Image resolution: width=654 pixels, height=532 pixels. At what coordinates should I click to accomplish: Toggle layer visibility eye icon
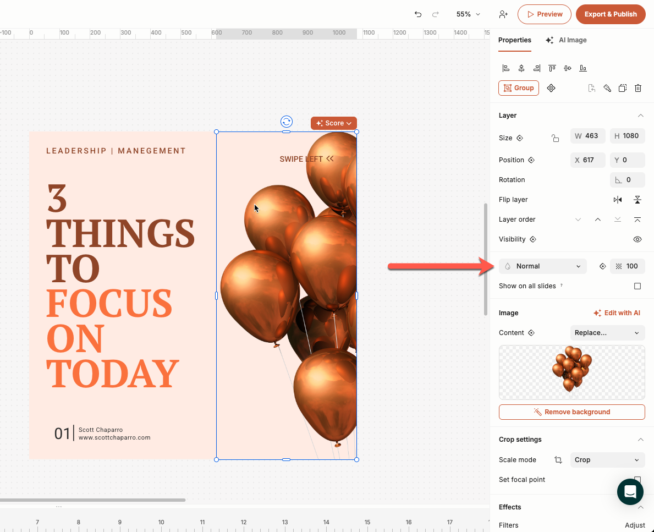(x=637, y=239)
